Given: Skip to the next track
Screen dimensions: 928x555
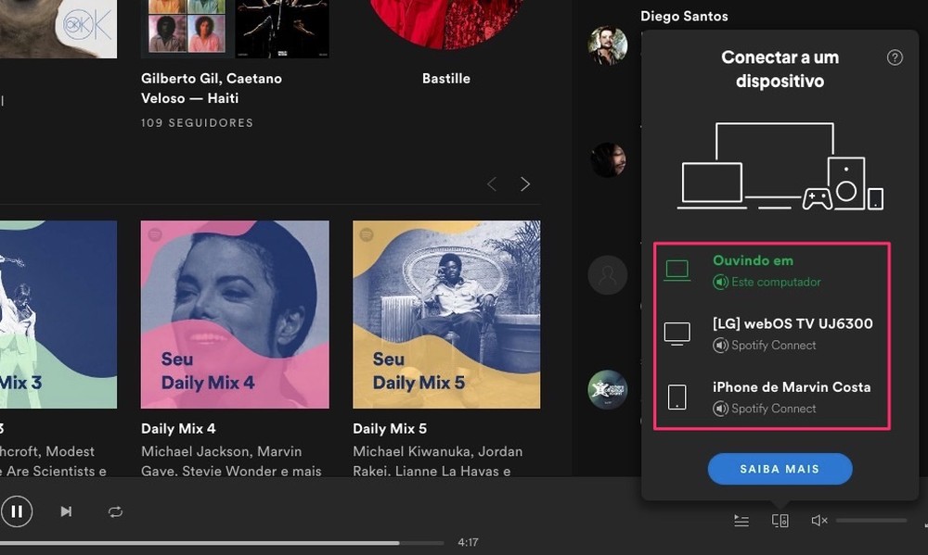Looking at the screenshot, I should [65, 511].
